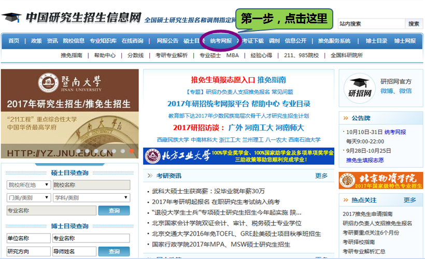Viewport: 425px width, 259px height.
Task: Open 推免生填报志愿入口 link
Action: click(x=223, y=80)
